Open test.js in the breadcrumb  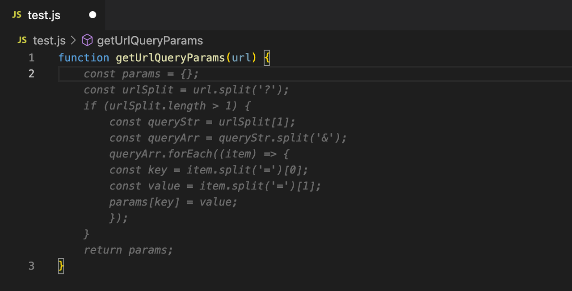pos(49,41)
